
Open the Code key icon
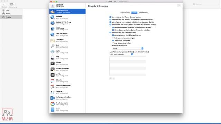pos(52,46)
